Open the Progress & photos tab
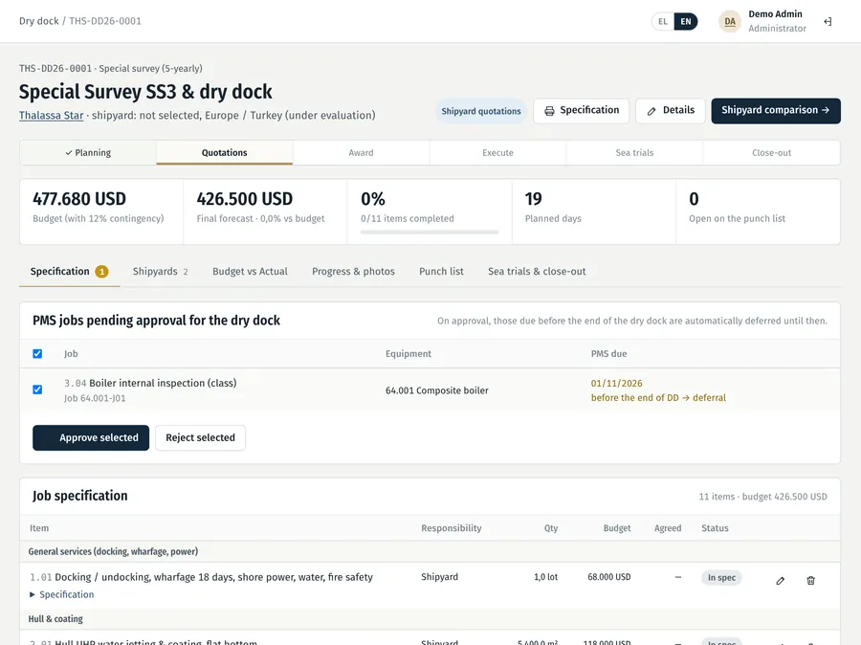The width and height of the screenshot is (861, 645). (x=353, y=272)
